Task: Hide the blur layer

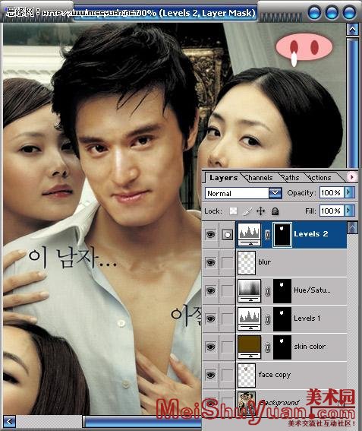Action: 210,263
